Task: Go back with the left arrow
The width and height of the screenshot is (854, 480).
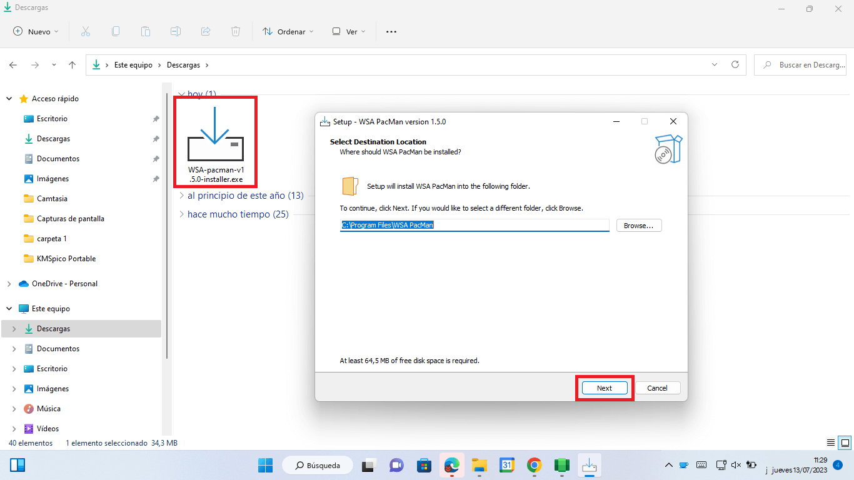Action: click(x=13, y=65)
